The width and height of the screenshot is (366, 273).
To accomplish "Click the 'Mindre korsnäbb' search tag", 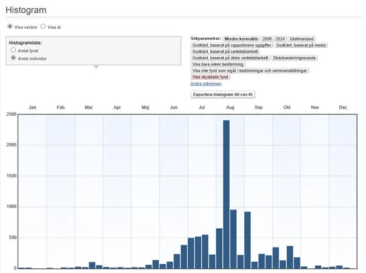I will coord(241,38).
